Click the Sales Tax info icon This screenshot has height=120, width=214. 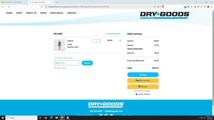[x=135, y=53]
